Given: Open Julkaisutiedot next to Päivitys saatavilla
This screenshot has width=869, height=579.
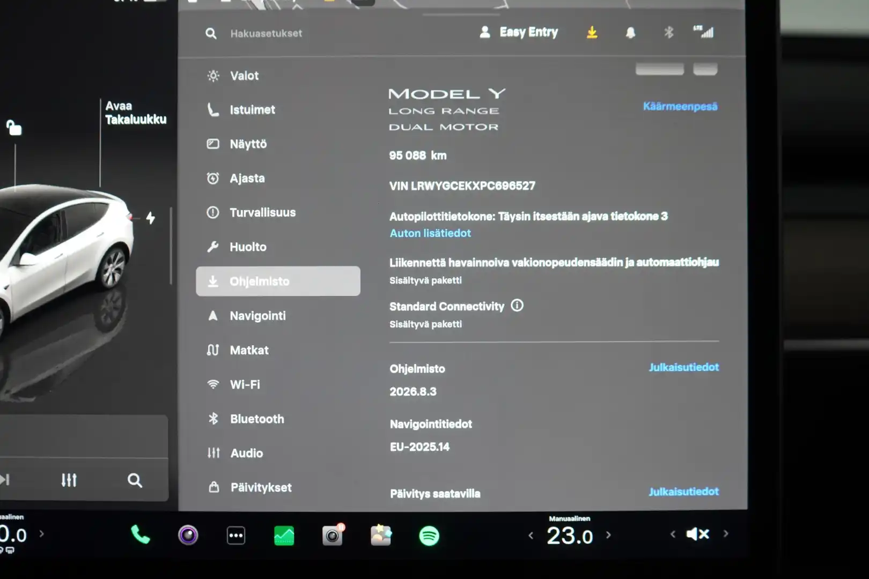Looking at the screenshot, I should [683, 492].
